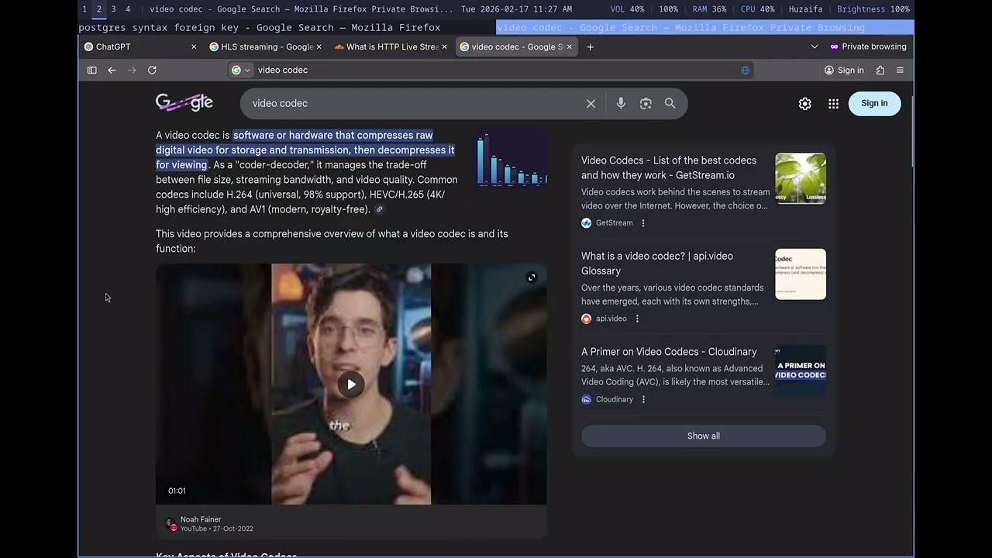Play the Noah Fainer video
This screenshot has height=558, width=992.
(351, 384)
